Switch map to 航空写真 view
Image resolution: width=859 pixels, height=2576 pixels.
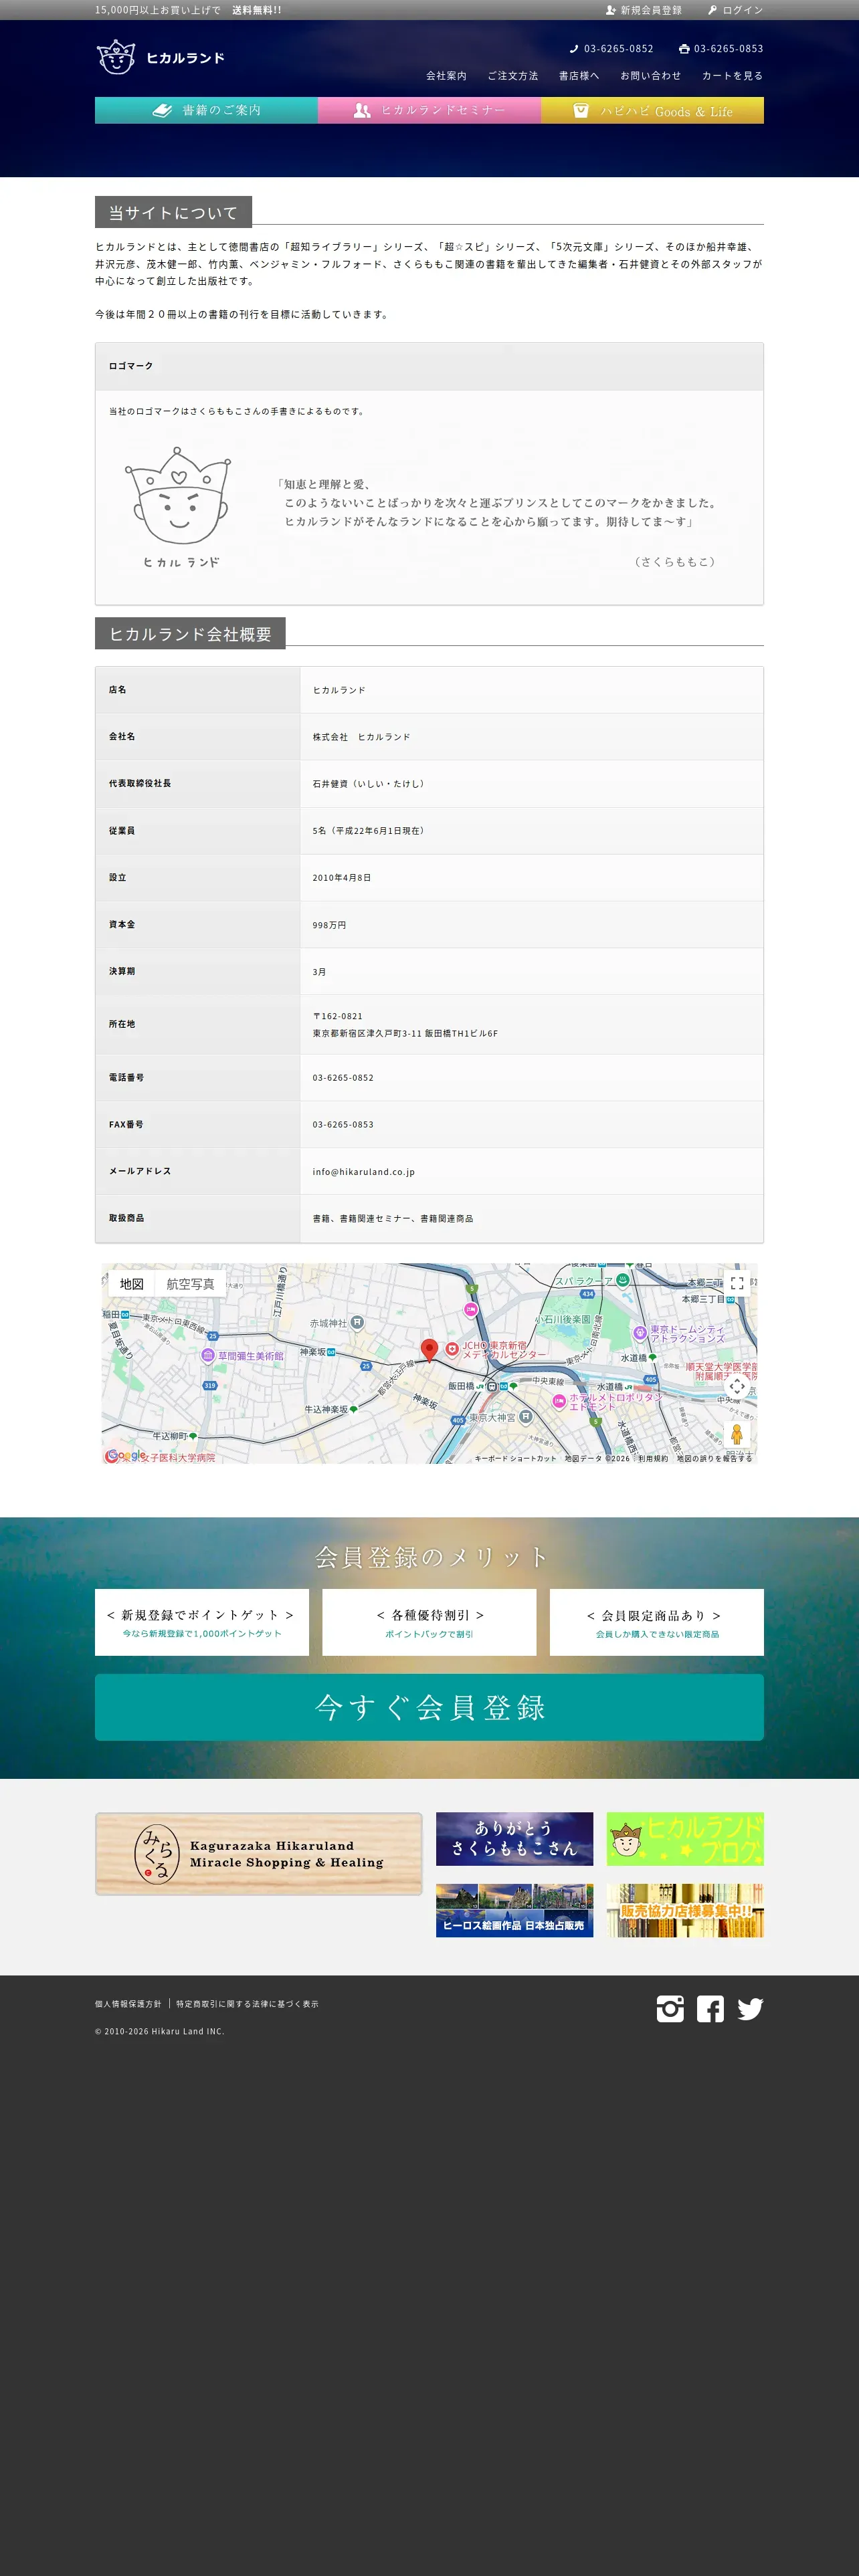point(190,1284)
